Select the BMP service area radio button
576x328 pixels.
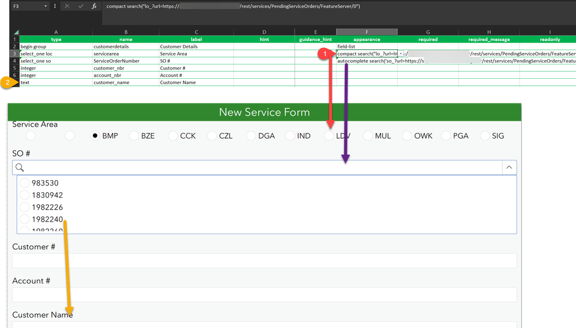tap(95, 136)
